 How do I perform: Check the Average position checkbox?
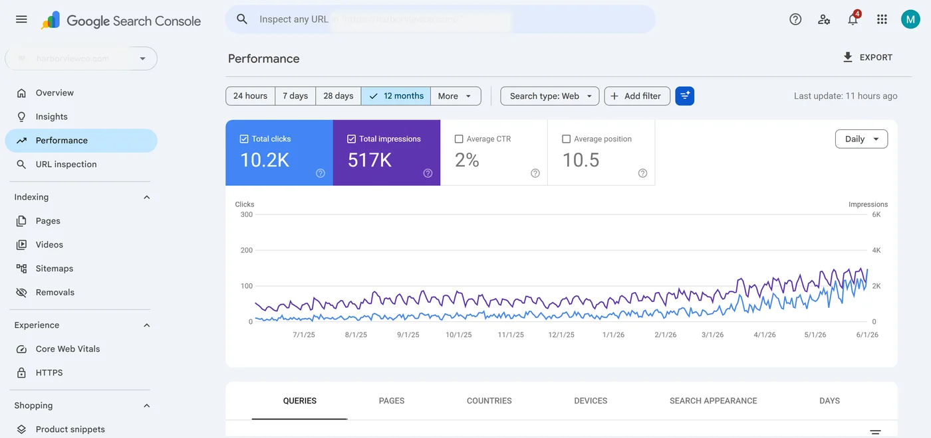567,139
